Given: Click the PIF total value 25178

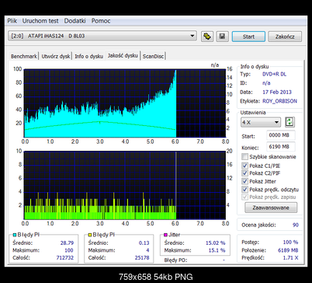Looking at the screenshot, I should (142, 257).
